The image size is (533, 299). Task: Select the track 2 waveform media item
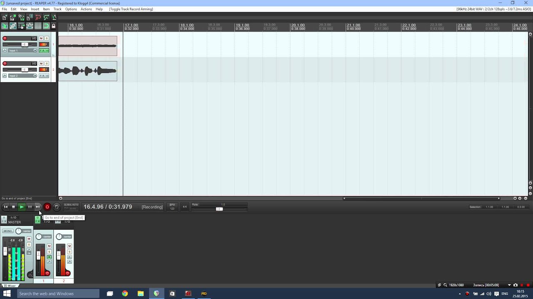click(87, 71)
